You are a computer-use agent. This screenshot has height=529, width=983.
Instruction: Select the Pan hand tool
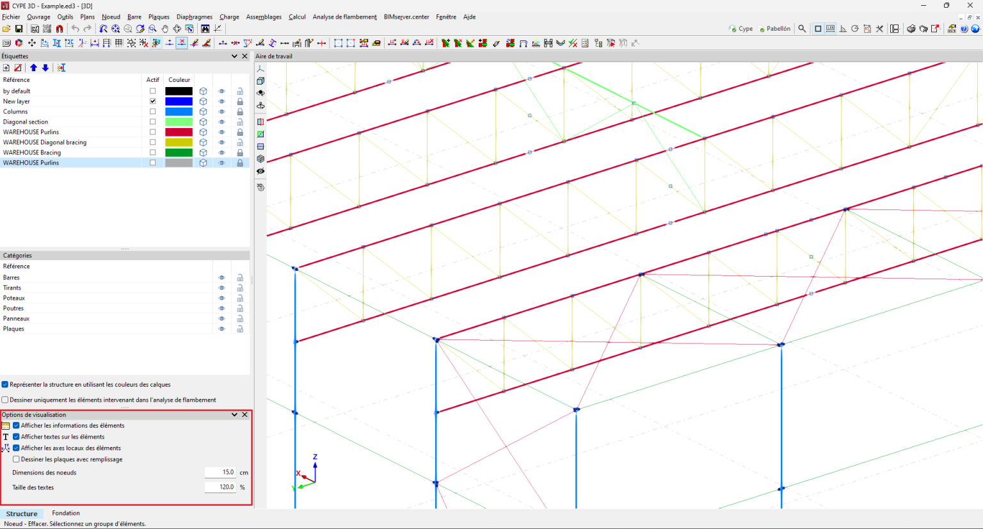(x=164, y=29)
